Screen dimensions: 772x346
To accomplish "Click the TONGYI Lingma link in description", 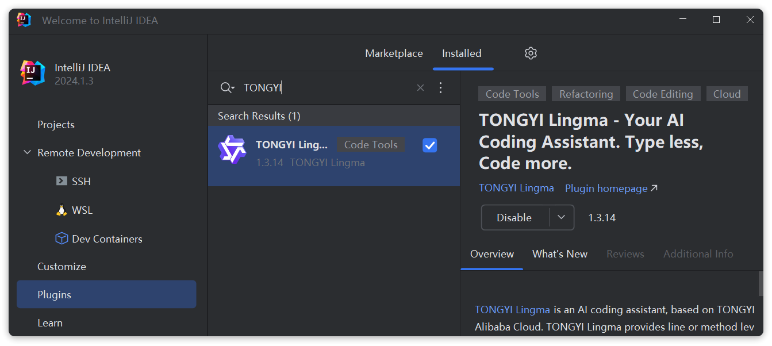I will coord(512,310).
